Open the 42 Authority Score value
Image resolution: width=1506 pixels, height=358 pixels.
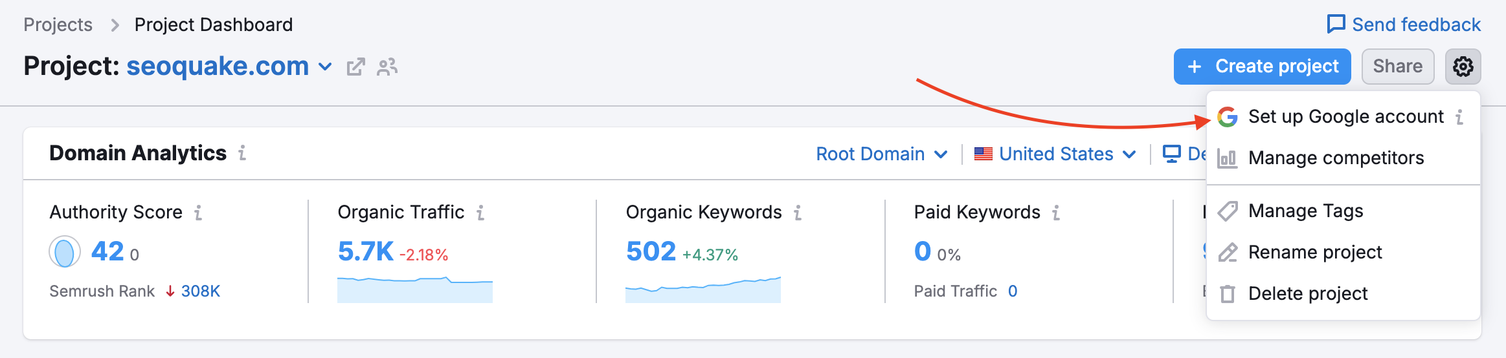click(107, 251)
